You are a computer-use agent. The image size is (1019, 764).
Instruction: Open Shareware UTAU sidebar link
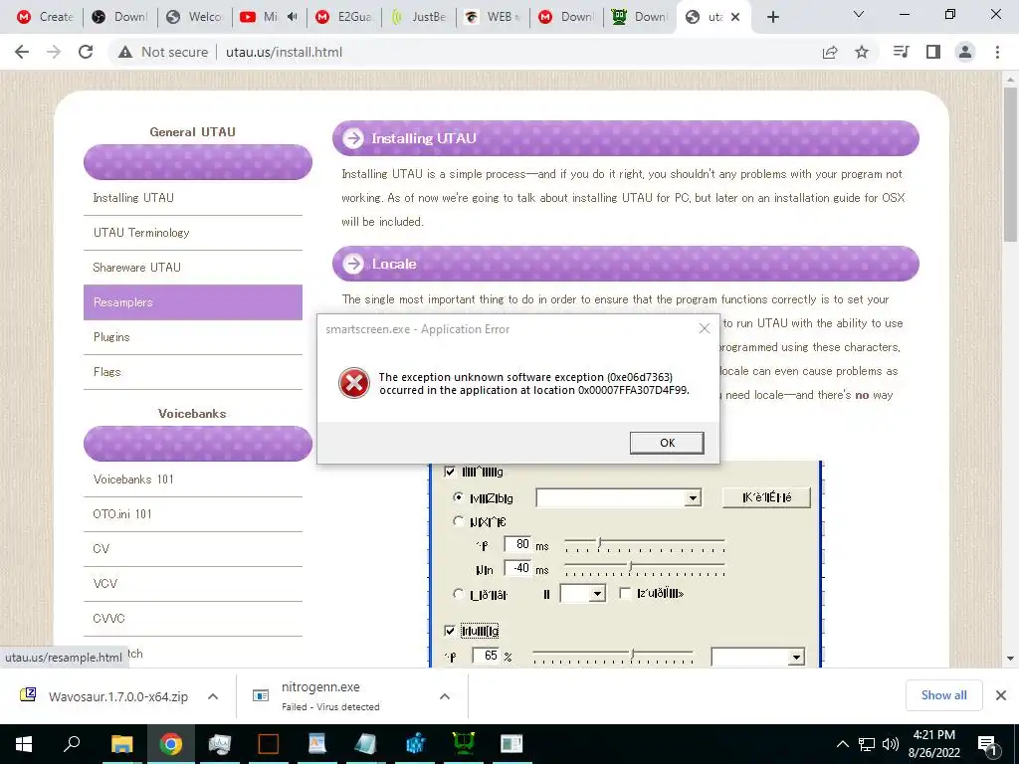193,267
